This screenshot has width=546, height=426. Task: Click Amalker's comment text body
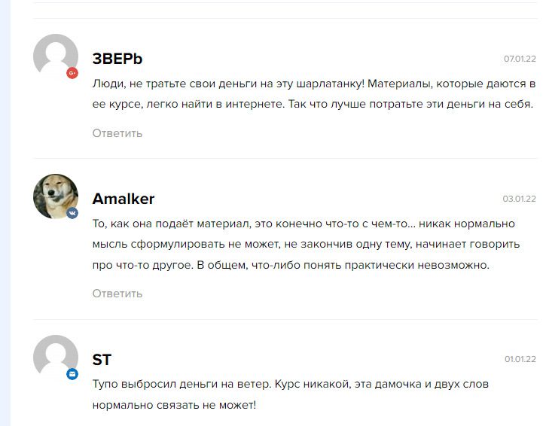pyautogui.click(x=303, y=245)
